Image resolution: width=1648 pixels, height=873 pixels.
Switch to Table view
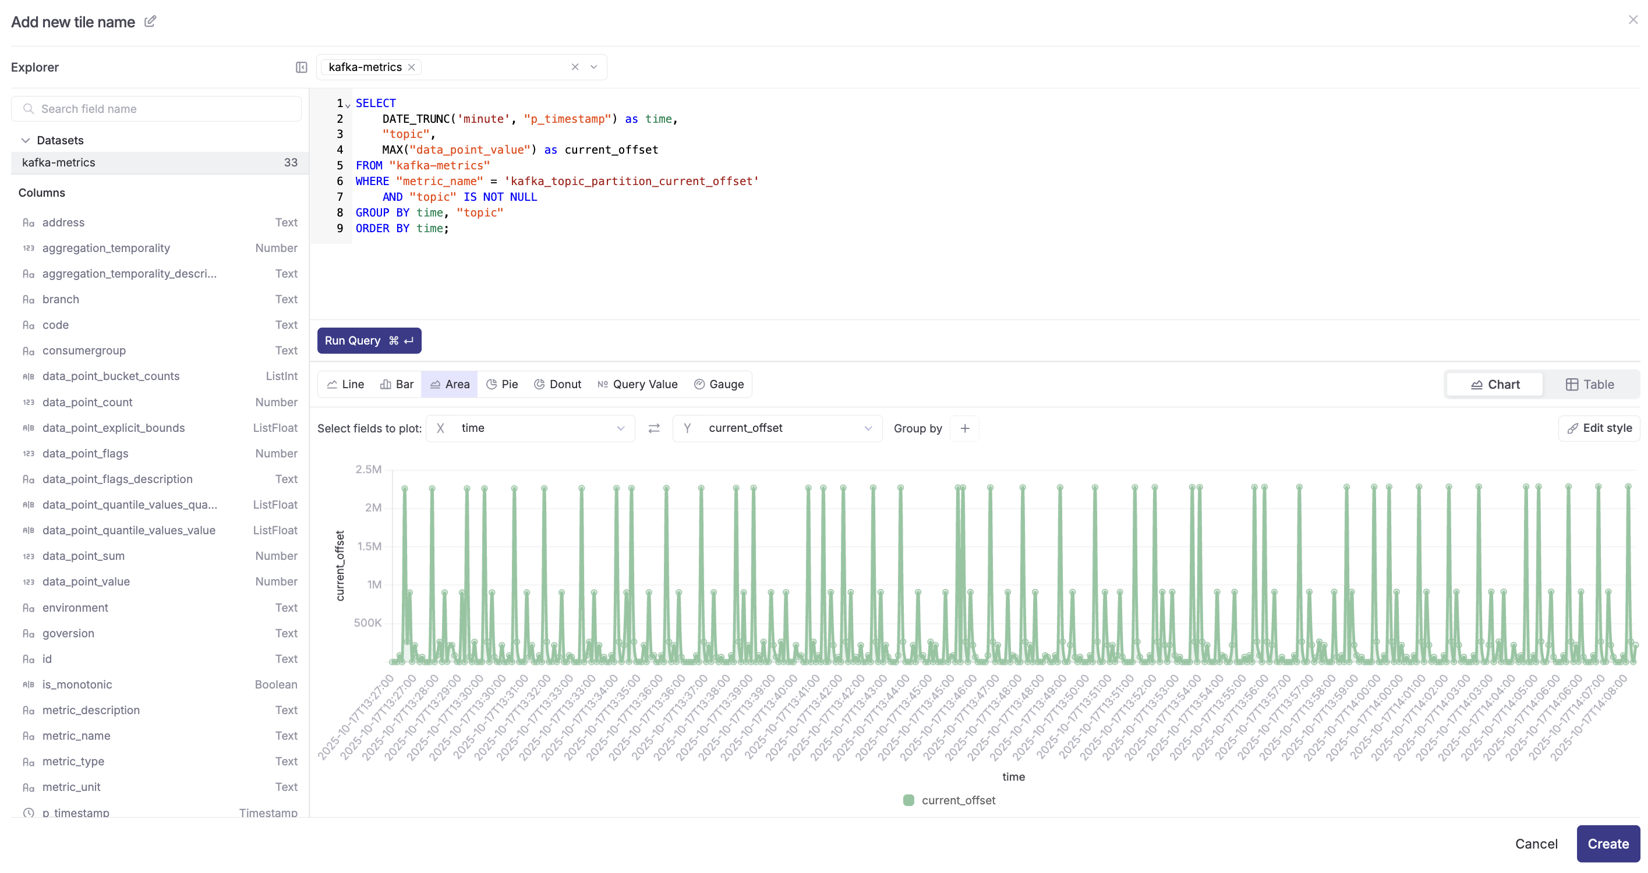(x=1590, y=384)
